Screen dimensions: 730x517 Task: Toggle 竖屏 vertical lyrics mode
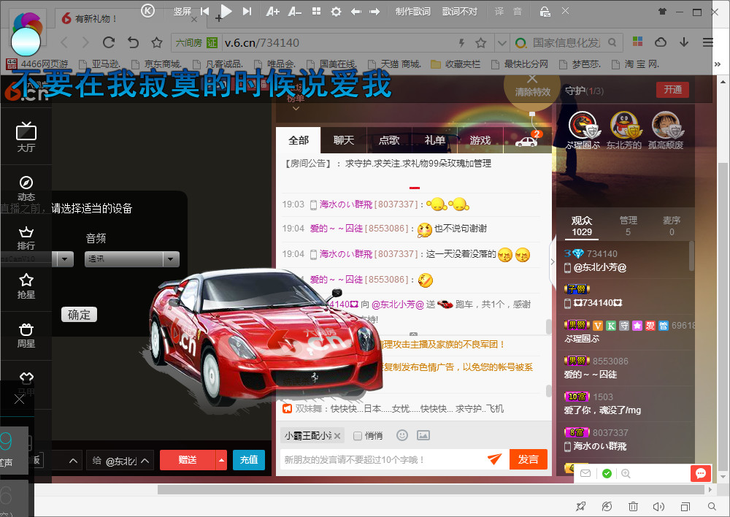point(182,12)
